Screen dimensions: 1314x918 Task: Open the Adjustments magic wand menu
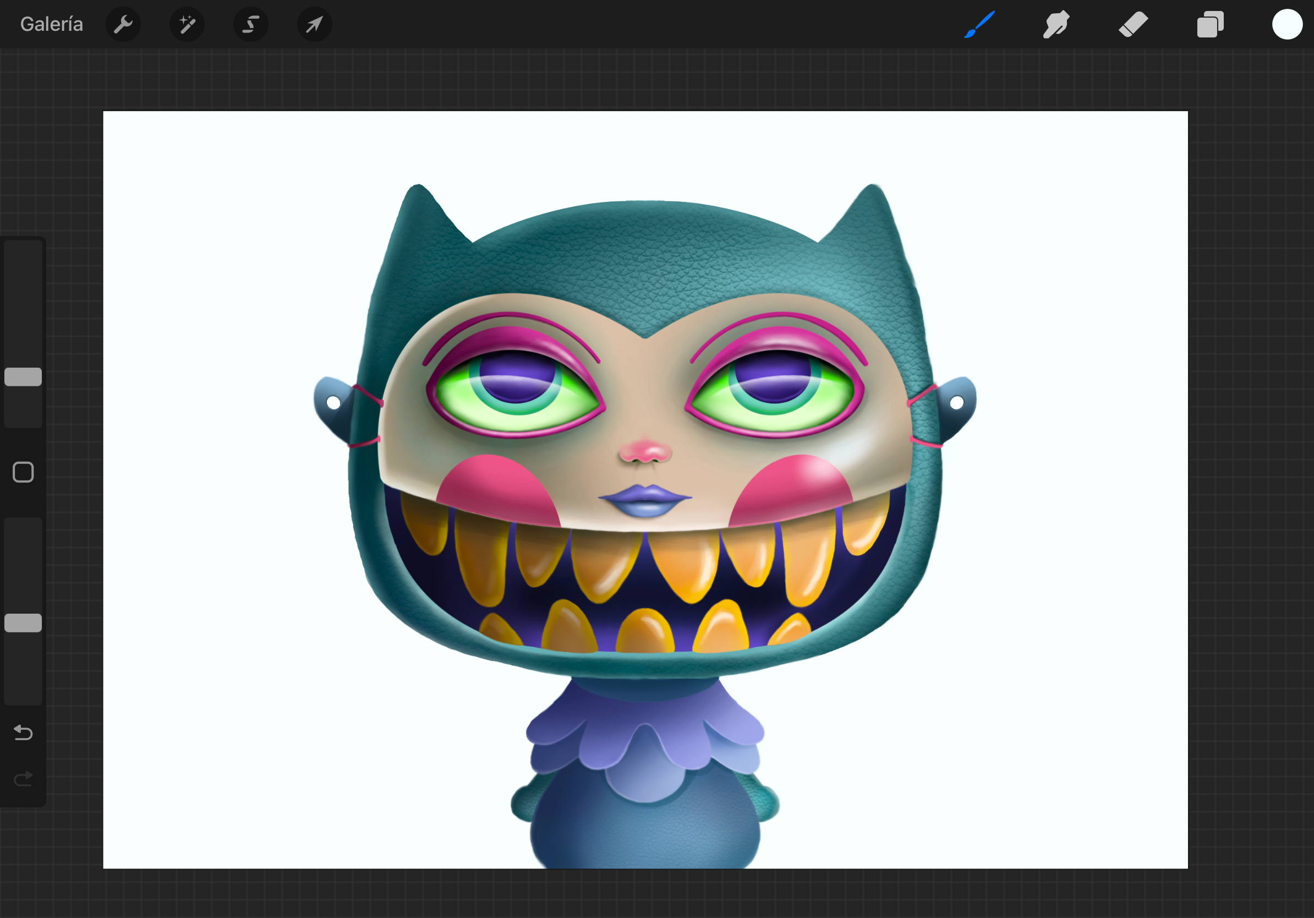[187, 25]
